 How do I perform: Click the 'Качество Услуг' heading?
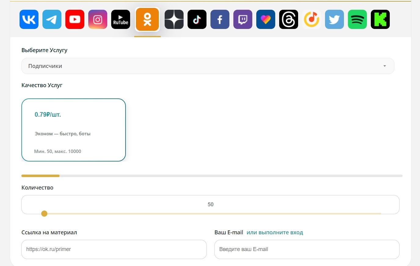(x=42, y=85)
